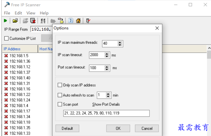Image resolution: width=211 pixels, height=136 pixels.
Task: Toggle Auto refresh to scan checkbox
Action: point(60,95)
